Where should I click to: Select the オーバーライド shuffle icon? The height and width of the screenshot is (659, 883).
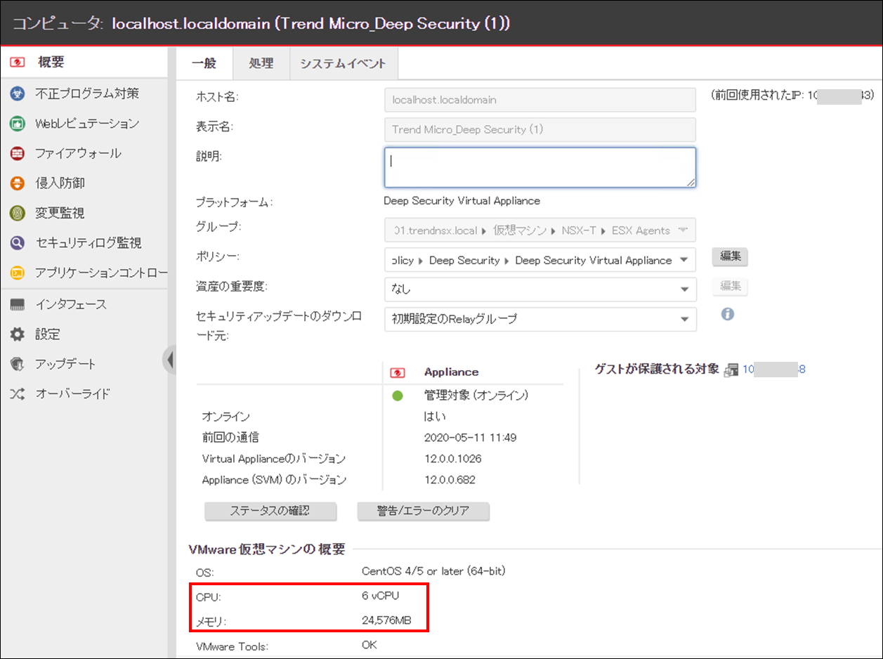pos(18,393)
